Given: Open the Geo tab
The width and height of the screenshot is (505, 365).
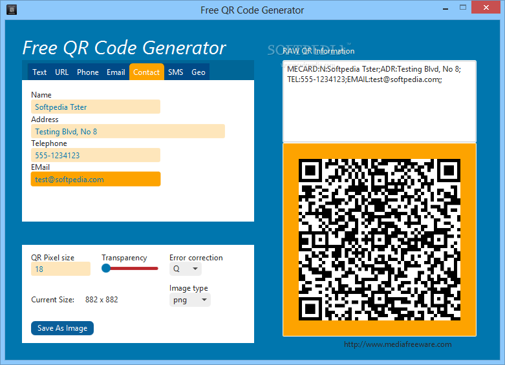Looking at the screenshot, I should pyautogui.click(x=199, y=72).
